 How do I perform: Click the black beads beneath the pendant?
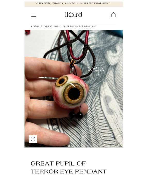point(76,116)
